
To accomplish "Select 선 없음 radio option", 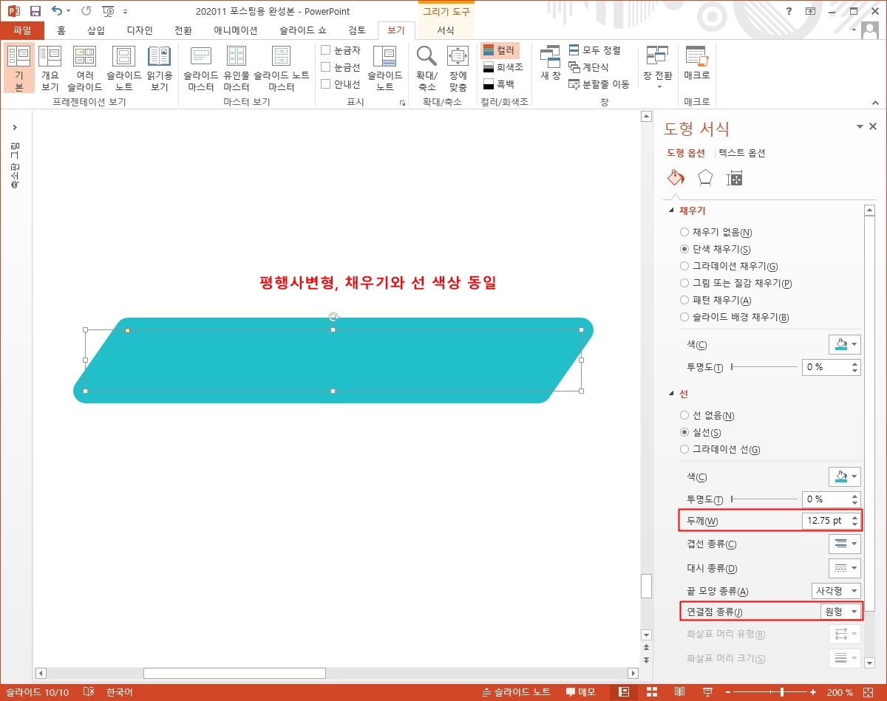I will point(684,416).
